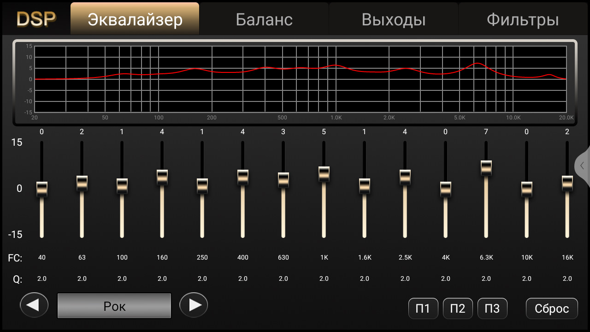Click the 63 Hz band slider handle

pyautogui.click(x=82, y=183)
